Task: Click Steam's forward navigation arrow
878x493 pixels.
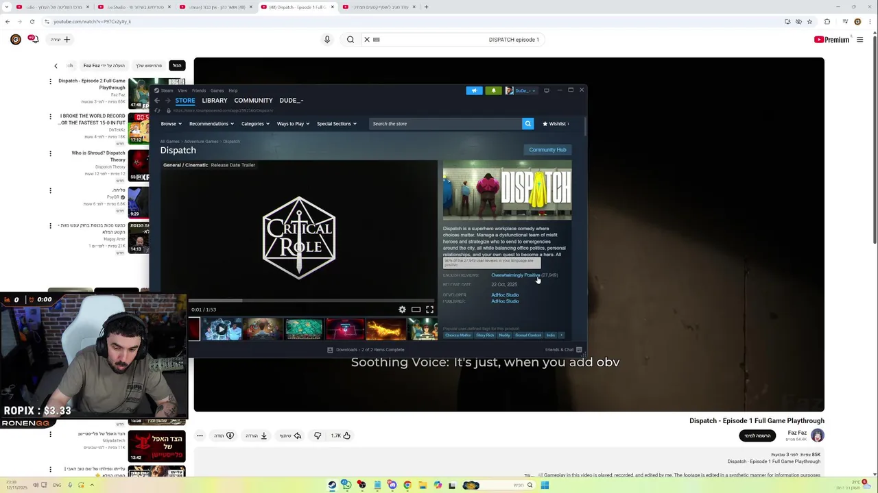Action: coord(167,101)
